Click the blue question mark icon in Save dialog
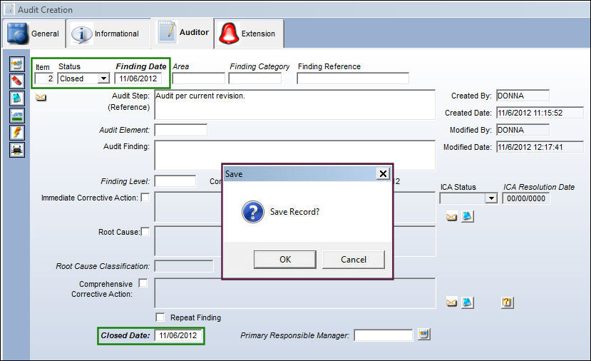Screen dimensions: 591x361 (252, 212)
